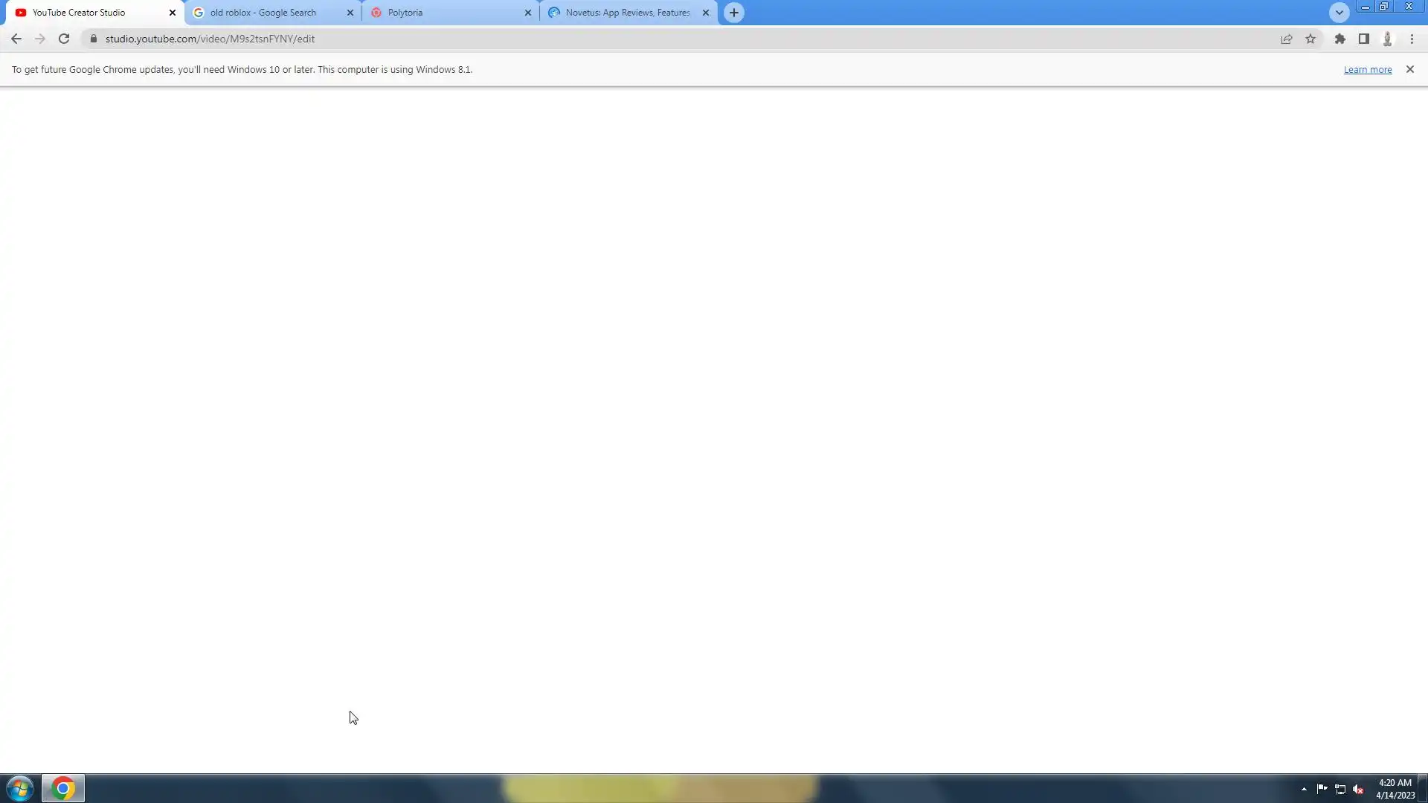Viewport: 1428px width, 803px height.
Task: Close the Polytoria tab
Action: click(x=528, y=13)
